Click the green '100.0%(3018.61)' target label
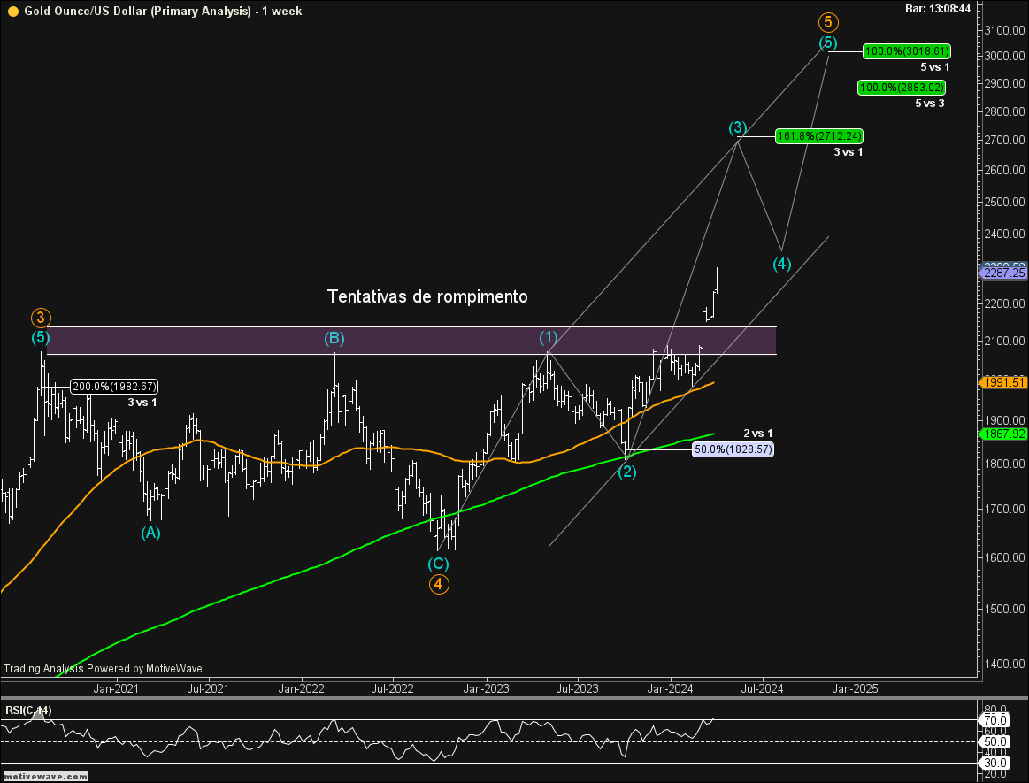Viewport: 1029px width, 783px height. 907,51
